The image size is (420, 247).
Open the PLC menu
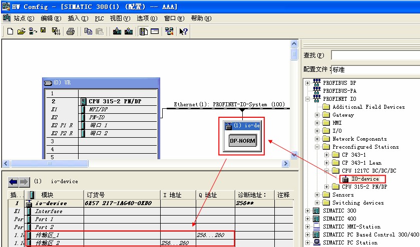tap(99, 18)
